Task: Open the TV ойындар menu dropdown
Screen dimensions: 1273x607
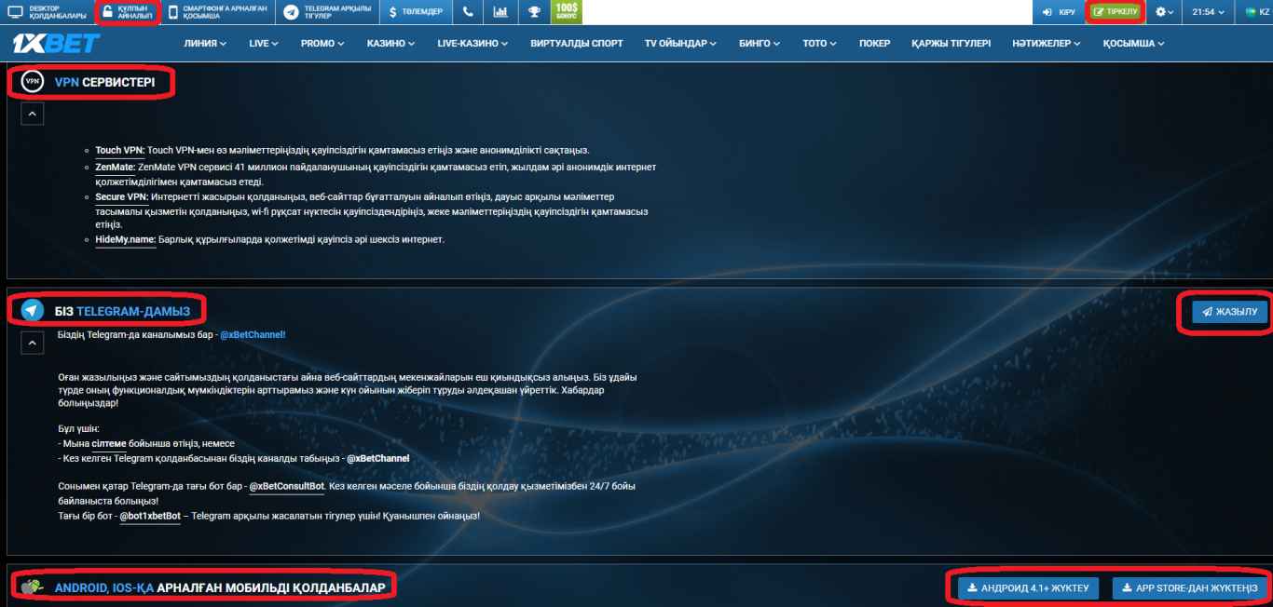Action: (680, 44)
